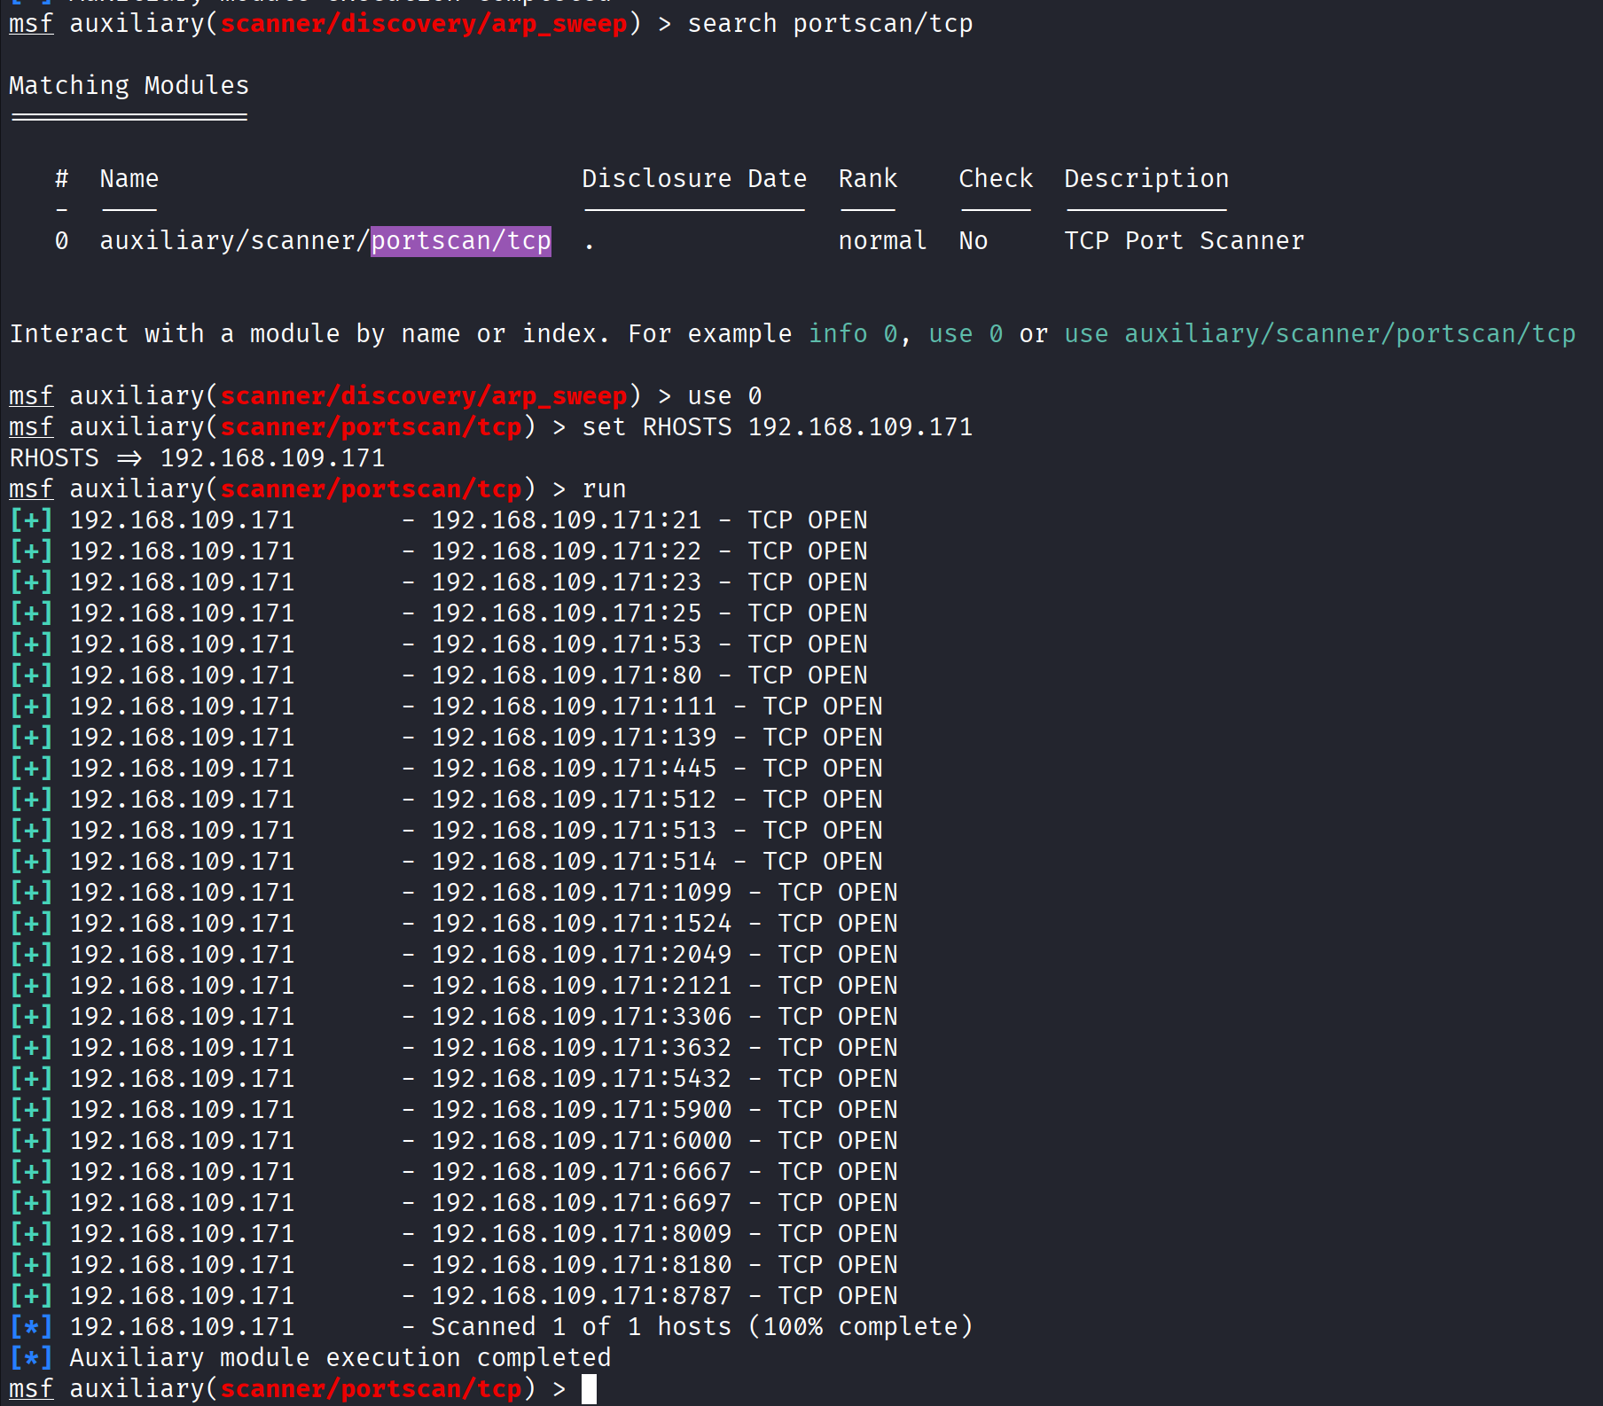Click the module index '0' in table
Screen dimensions: 1603x1406
point(61,240)
